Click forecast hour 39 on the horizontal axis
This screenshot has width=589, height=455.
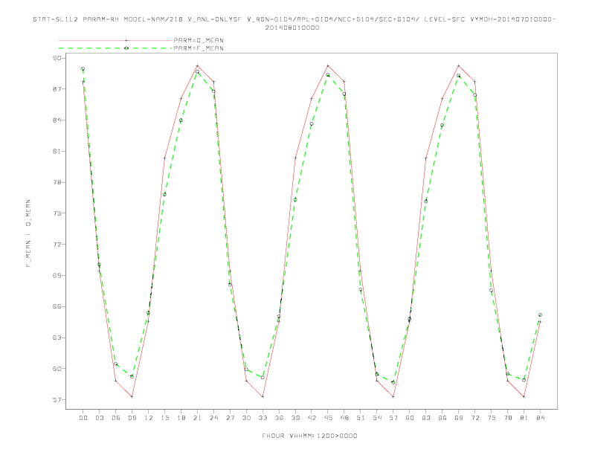(x=295, y=418)
